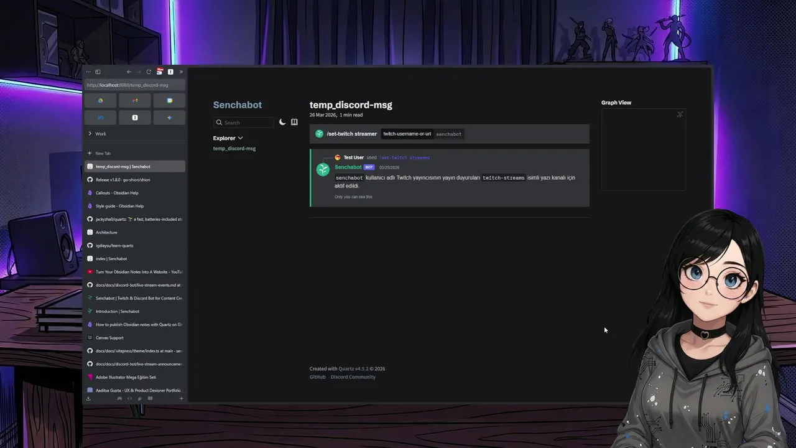
Task: Open the pinned white square app tile
Action: point(135,117)
